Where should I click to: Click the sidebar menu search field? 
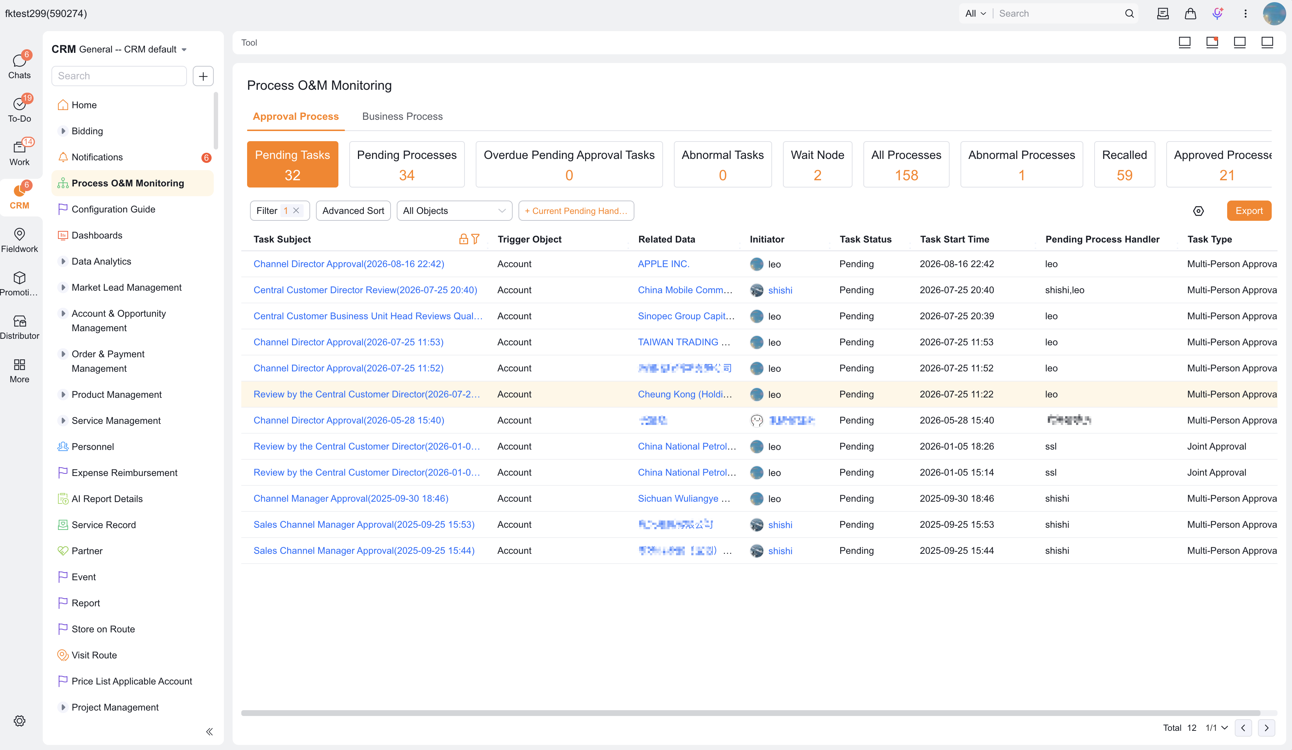119,76
